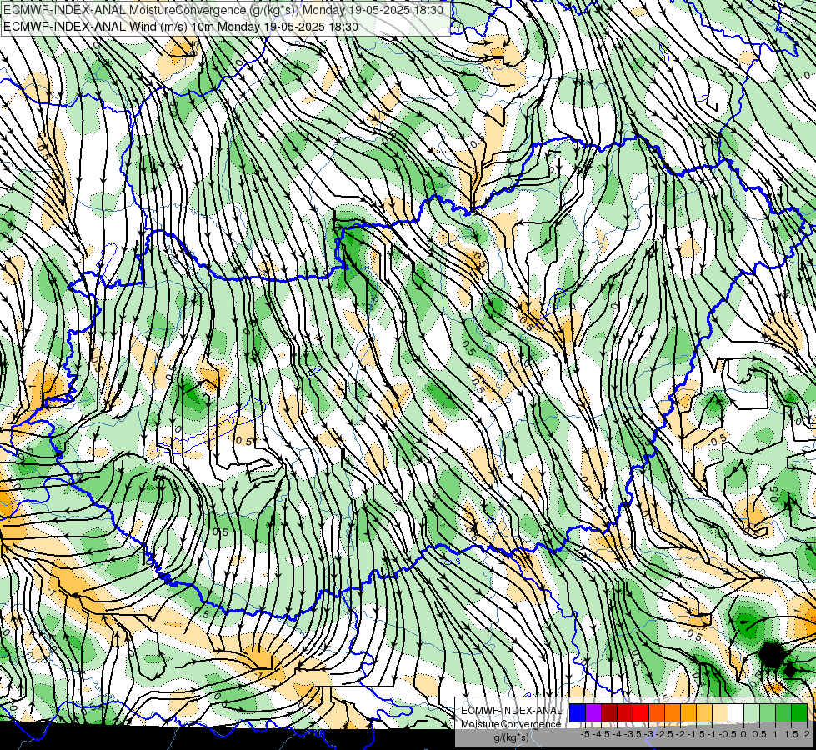Click the pale peach swatch between -1 and -0.5
The width and height of the screenshot is (816, 750).
[x=720, y=713]
